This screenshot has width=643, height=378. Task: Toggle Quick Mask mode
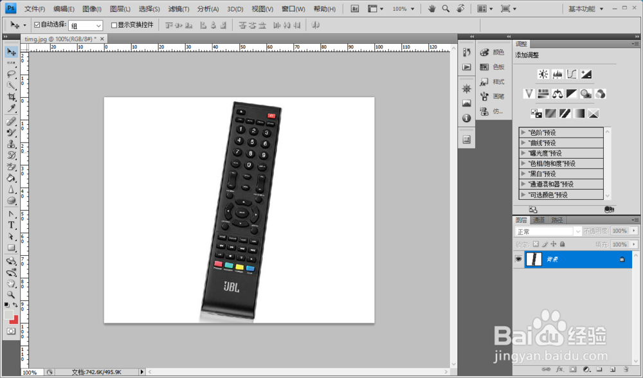click(x=11, y=331)
